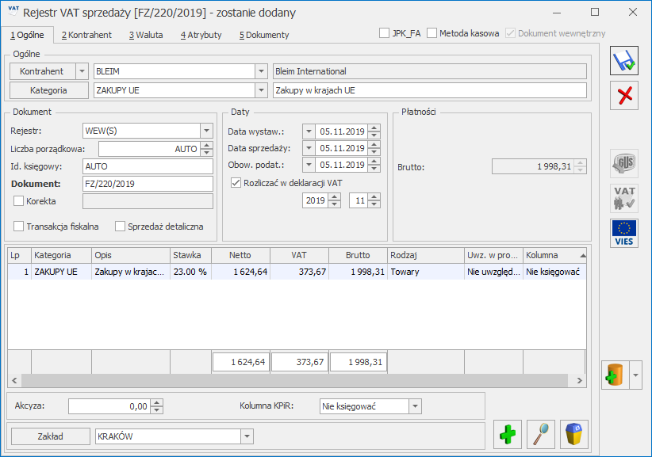Viewport: 652px width, 457px height.
Task: Expand the Kontrahent button dropdown arrow
Action: (82, 71)
